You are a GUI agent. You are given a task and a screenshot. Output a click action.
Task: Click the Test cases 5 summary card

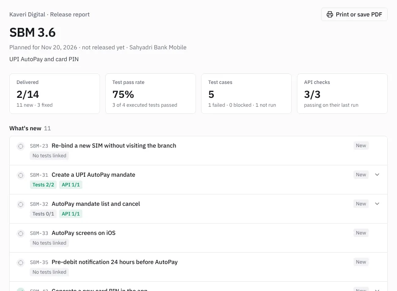click(246, 94)
